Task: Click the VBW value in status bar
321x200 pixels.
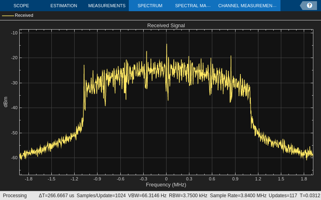Action: (x=147, y=196)
